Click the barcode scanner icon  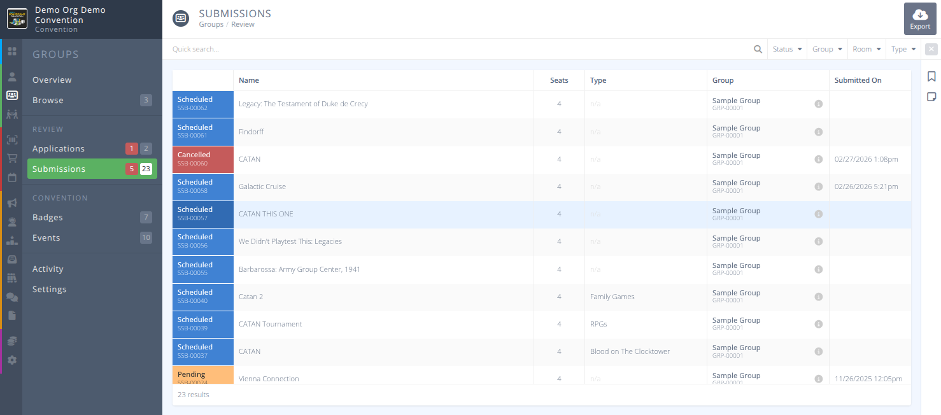click(x=12, y=139)
